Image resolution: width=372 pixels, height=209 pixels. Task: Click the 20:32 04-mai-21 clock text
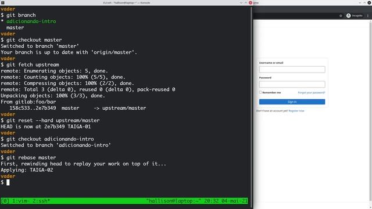coord(226,201)
